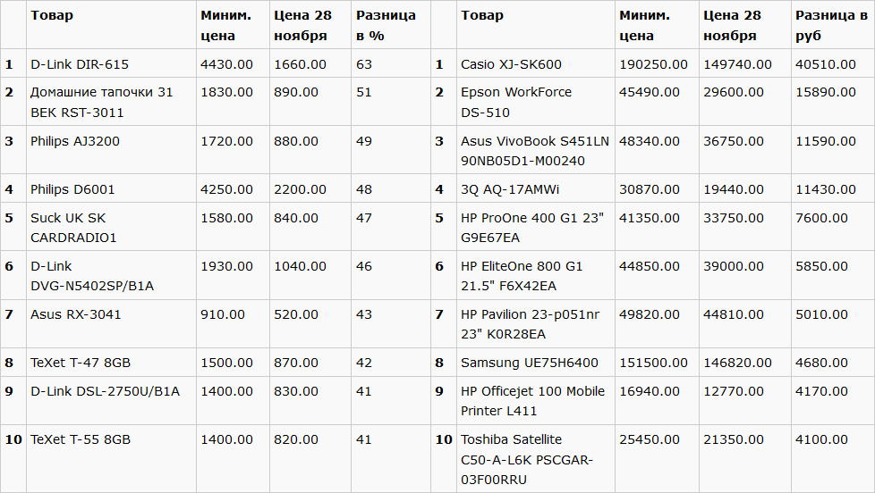Select the 3Q AQ-17AMWi product cell
This screenshot has width=875, height=493.
[x=536, y=188]
